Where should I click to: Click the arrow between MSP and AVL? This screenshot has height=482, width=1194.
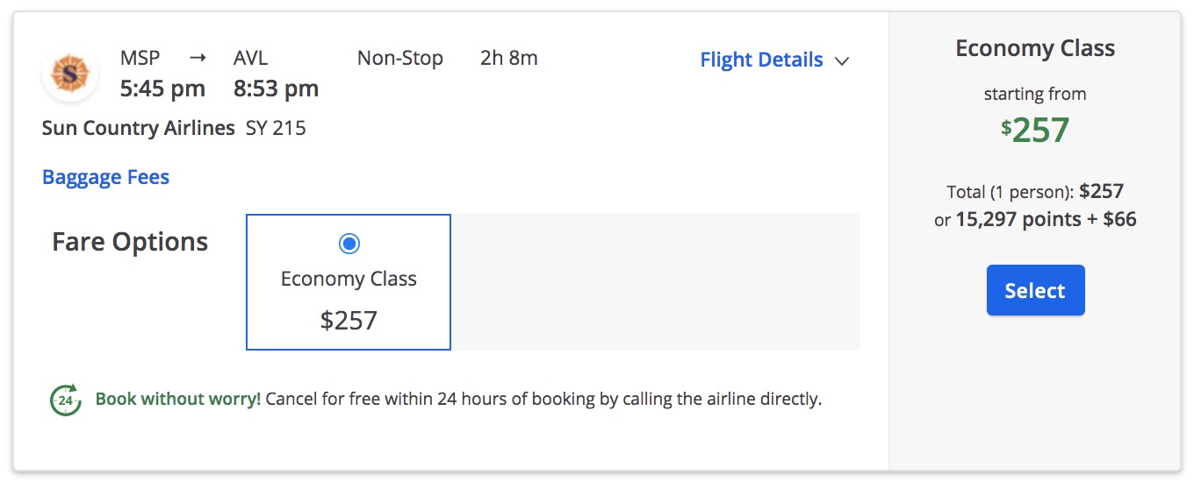click(198, 59)
